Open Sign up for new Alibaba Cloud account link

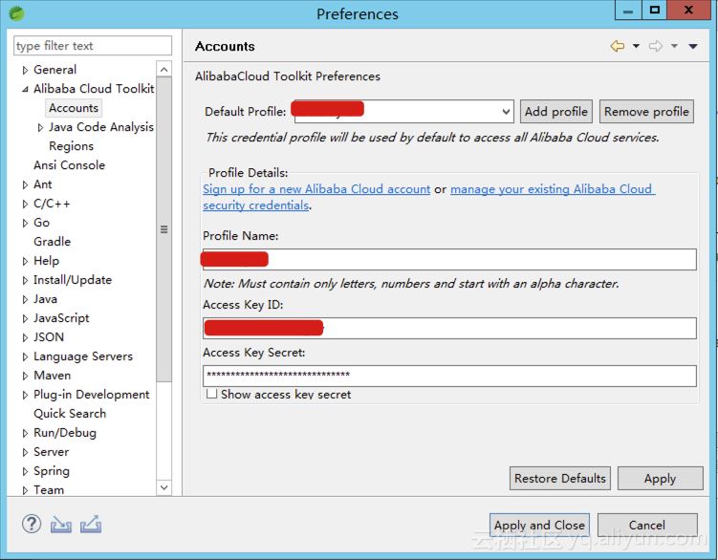pyautogui.click(x=316, y=189)
